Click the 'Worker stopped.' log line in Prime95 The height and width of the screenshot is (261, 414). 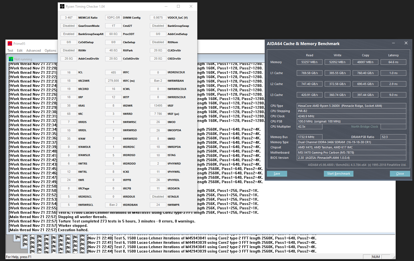[x=48, y=225]
